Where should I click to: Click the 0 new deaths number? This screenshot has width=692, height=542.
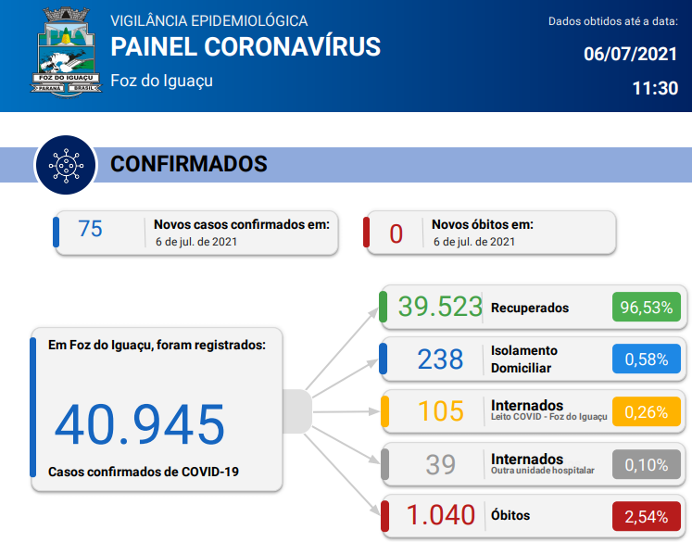(x=396, y=233)
